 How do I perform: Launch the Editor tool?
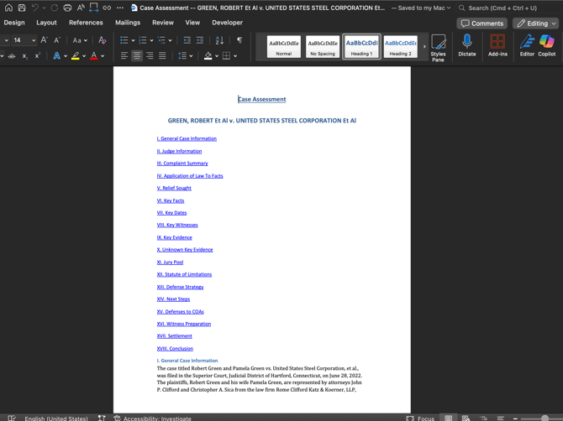pos(527,45)
